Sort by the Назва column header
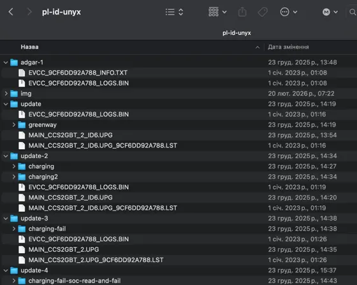This screenshot has height=285, width=357. pos(29,47)
